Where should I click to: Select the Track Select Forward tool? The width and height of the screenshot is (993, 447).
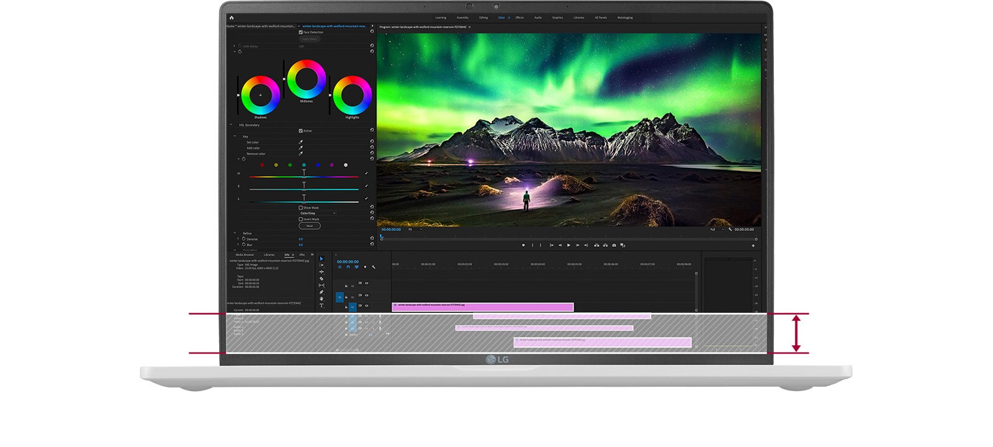click(321, 265)
